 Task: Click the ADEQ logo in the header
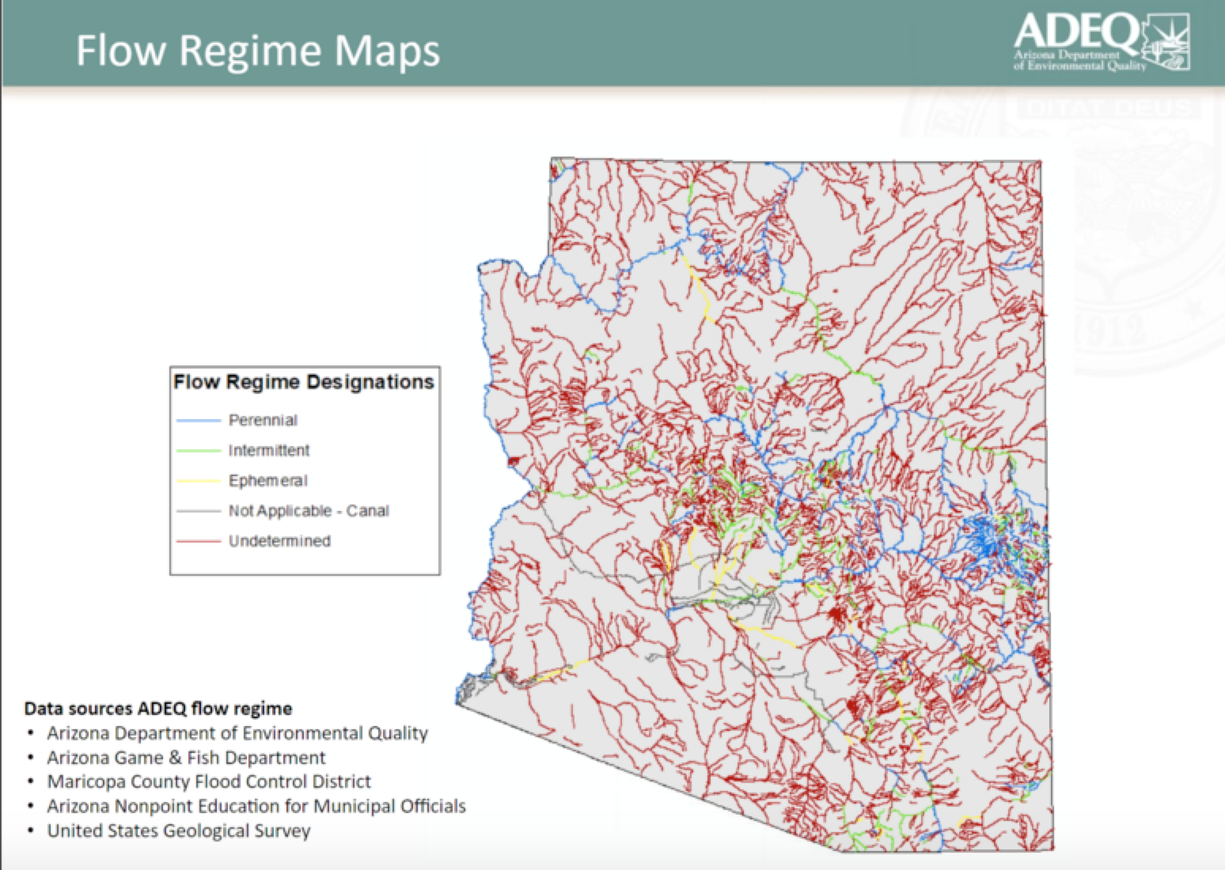point(1101,43)
